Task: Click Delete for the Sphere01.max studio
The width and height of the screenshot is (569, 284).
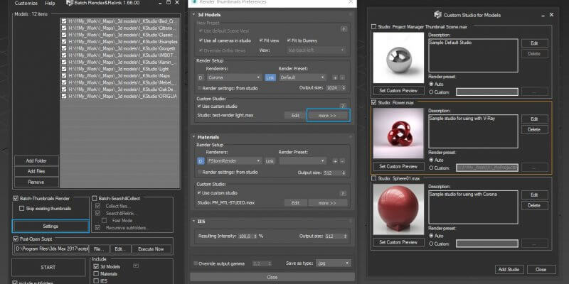Action: click(x=535, y=205)
